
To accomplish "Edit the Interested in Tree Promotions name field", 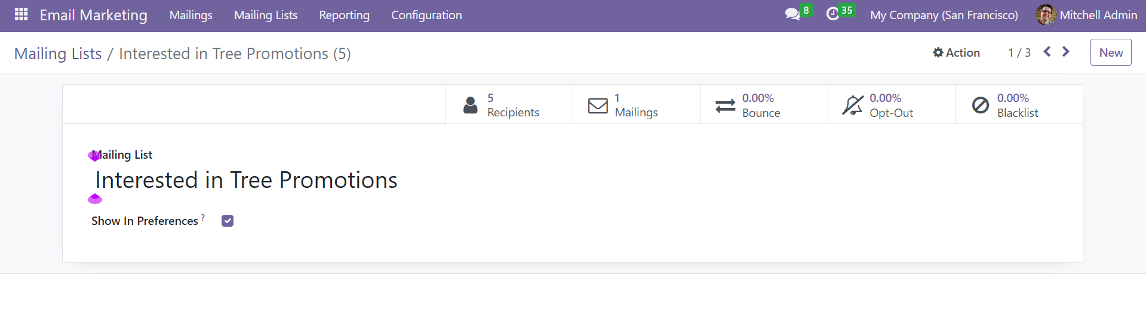I will (x=246, y=180).
